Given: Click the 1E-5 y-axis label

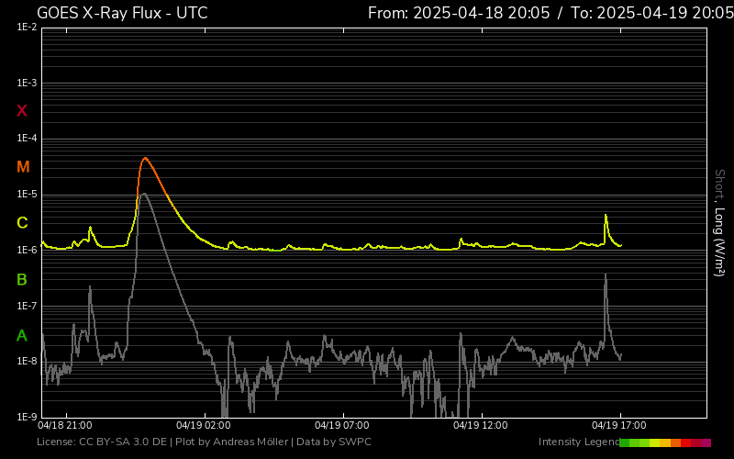Looking at the screenshot, I should coord(27,195).
